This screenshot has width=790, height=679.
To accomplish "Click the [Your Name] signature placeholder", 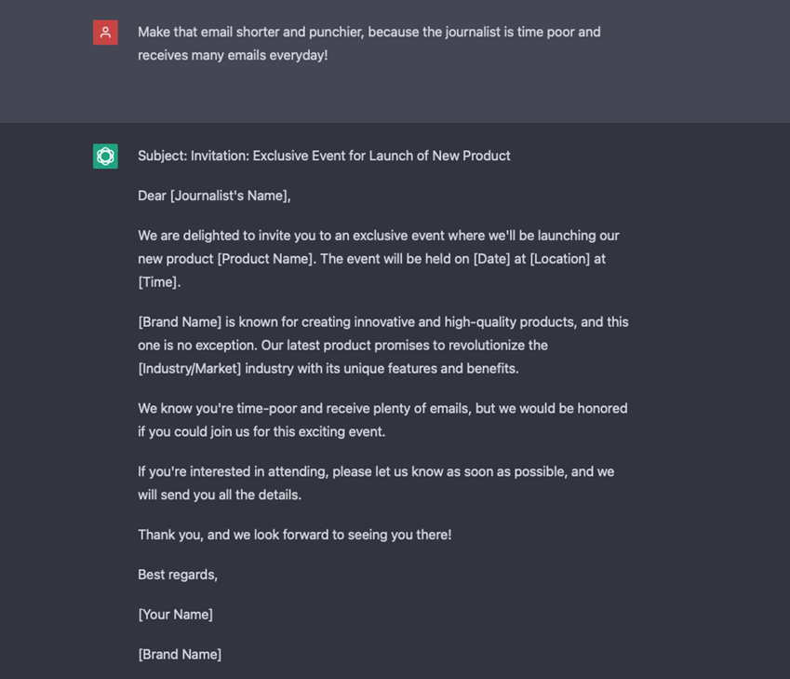I will pos(175,615).
